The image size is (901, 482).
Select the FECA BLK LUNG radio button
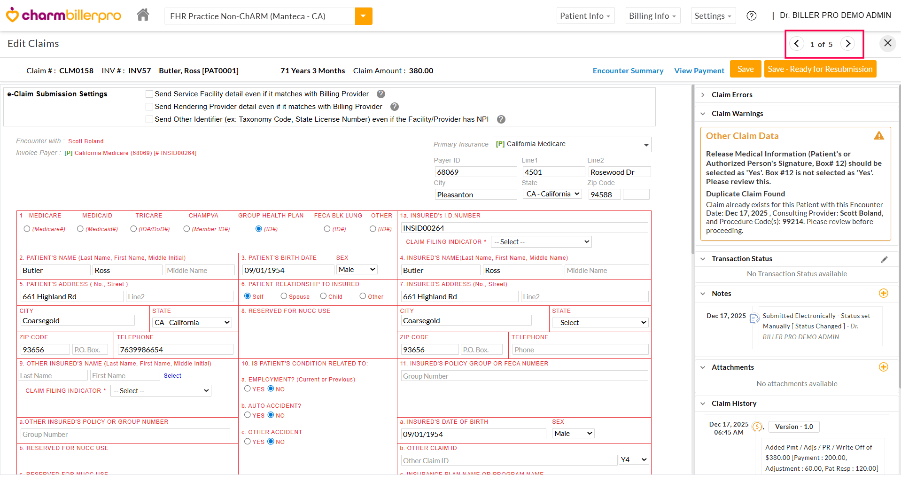coord(327,229)
